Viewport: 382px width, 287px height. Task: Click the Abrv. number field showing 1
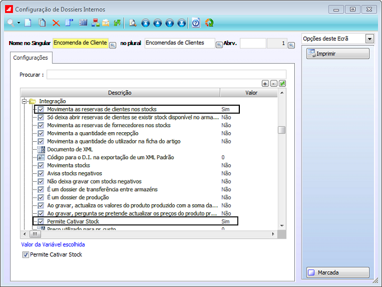(277, 43)
